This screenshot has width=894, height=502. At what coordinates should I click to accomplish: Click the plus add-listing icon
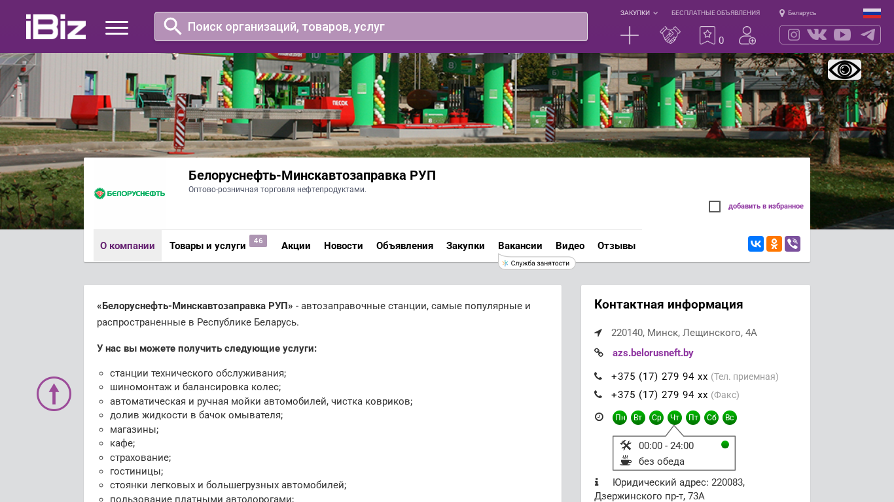[630, 35]
